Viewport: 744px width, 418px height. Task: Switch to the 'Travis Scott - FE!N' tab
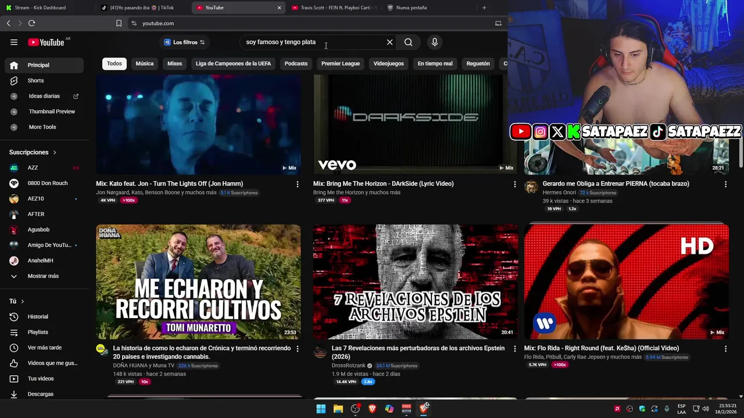coord(334,8)
